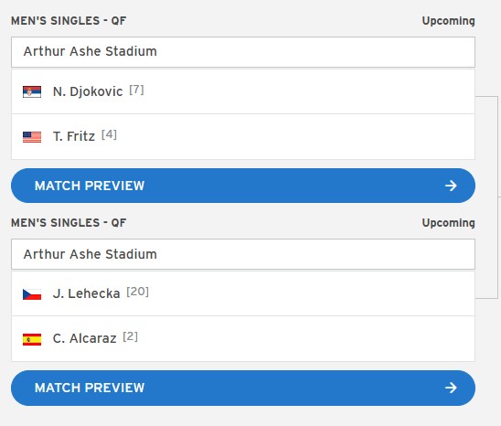Click the arrow on the second Match Preview button

tap(451, 388)
